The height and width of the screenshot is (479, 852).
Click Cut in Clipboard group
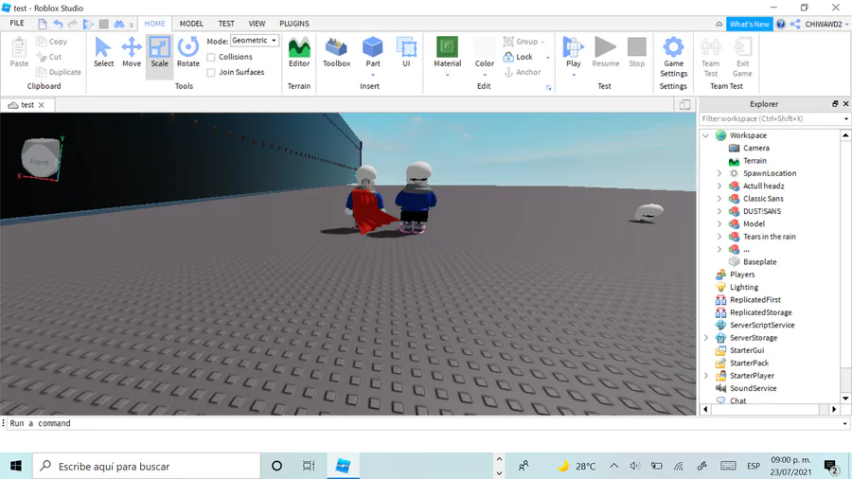(x=49, y=57)
